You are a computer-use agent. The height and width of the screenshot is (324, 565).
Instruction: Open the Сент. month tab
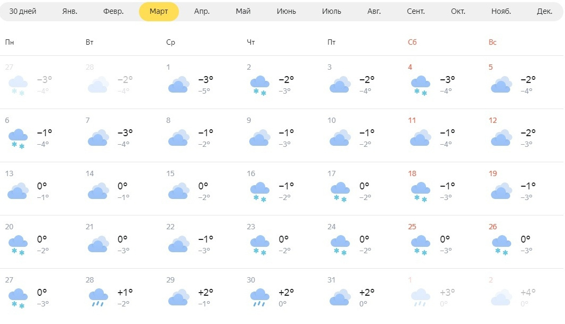click(x=416, y=11)
